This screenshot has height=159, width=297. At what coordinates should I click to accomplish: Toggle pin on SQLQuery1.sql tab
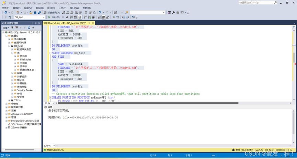(89, 23)
